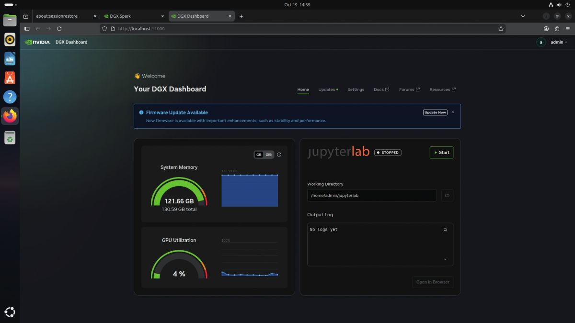This screenshot has width=575, height=323.
Task: Open a new browser tab
Action: (x=241, y=16)
